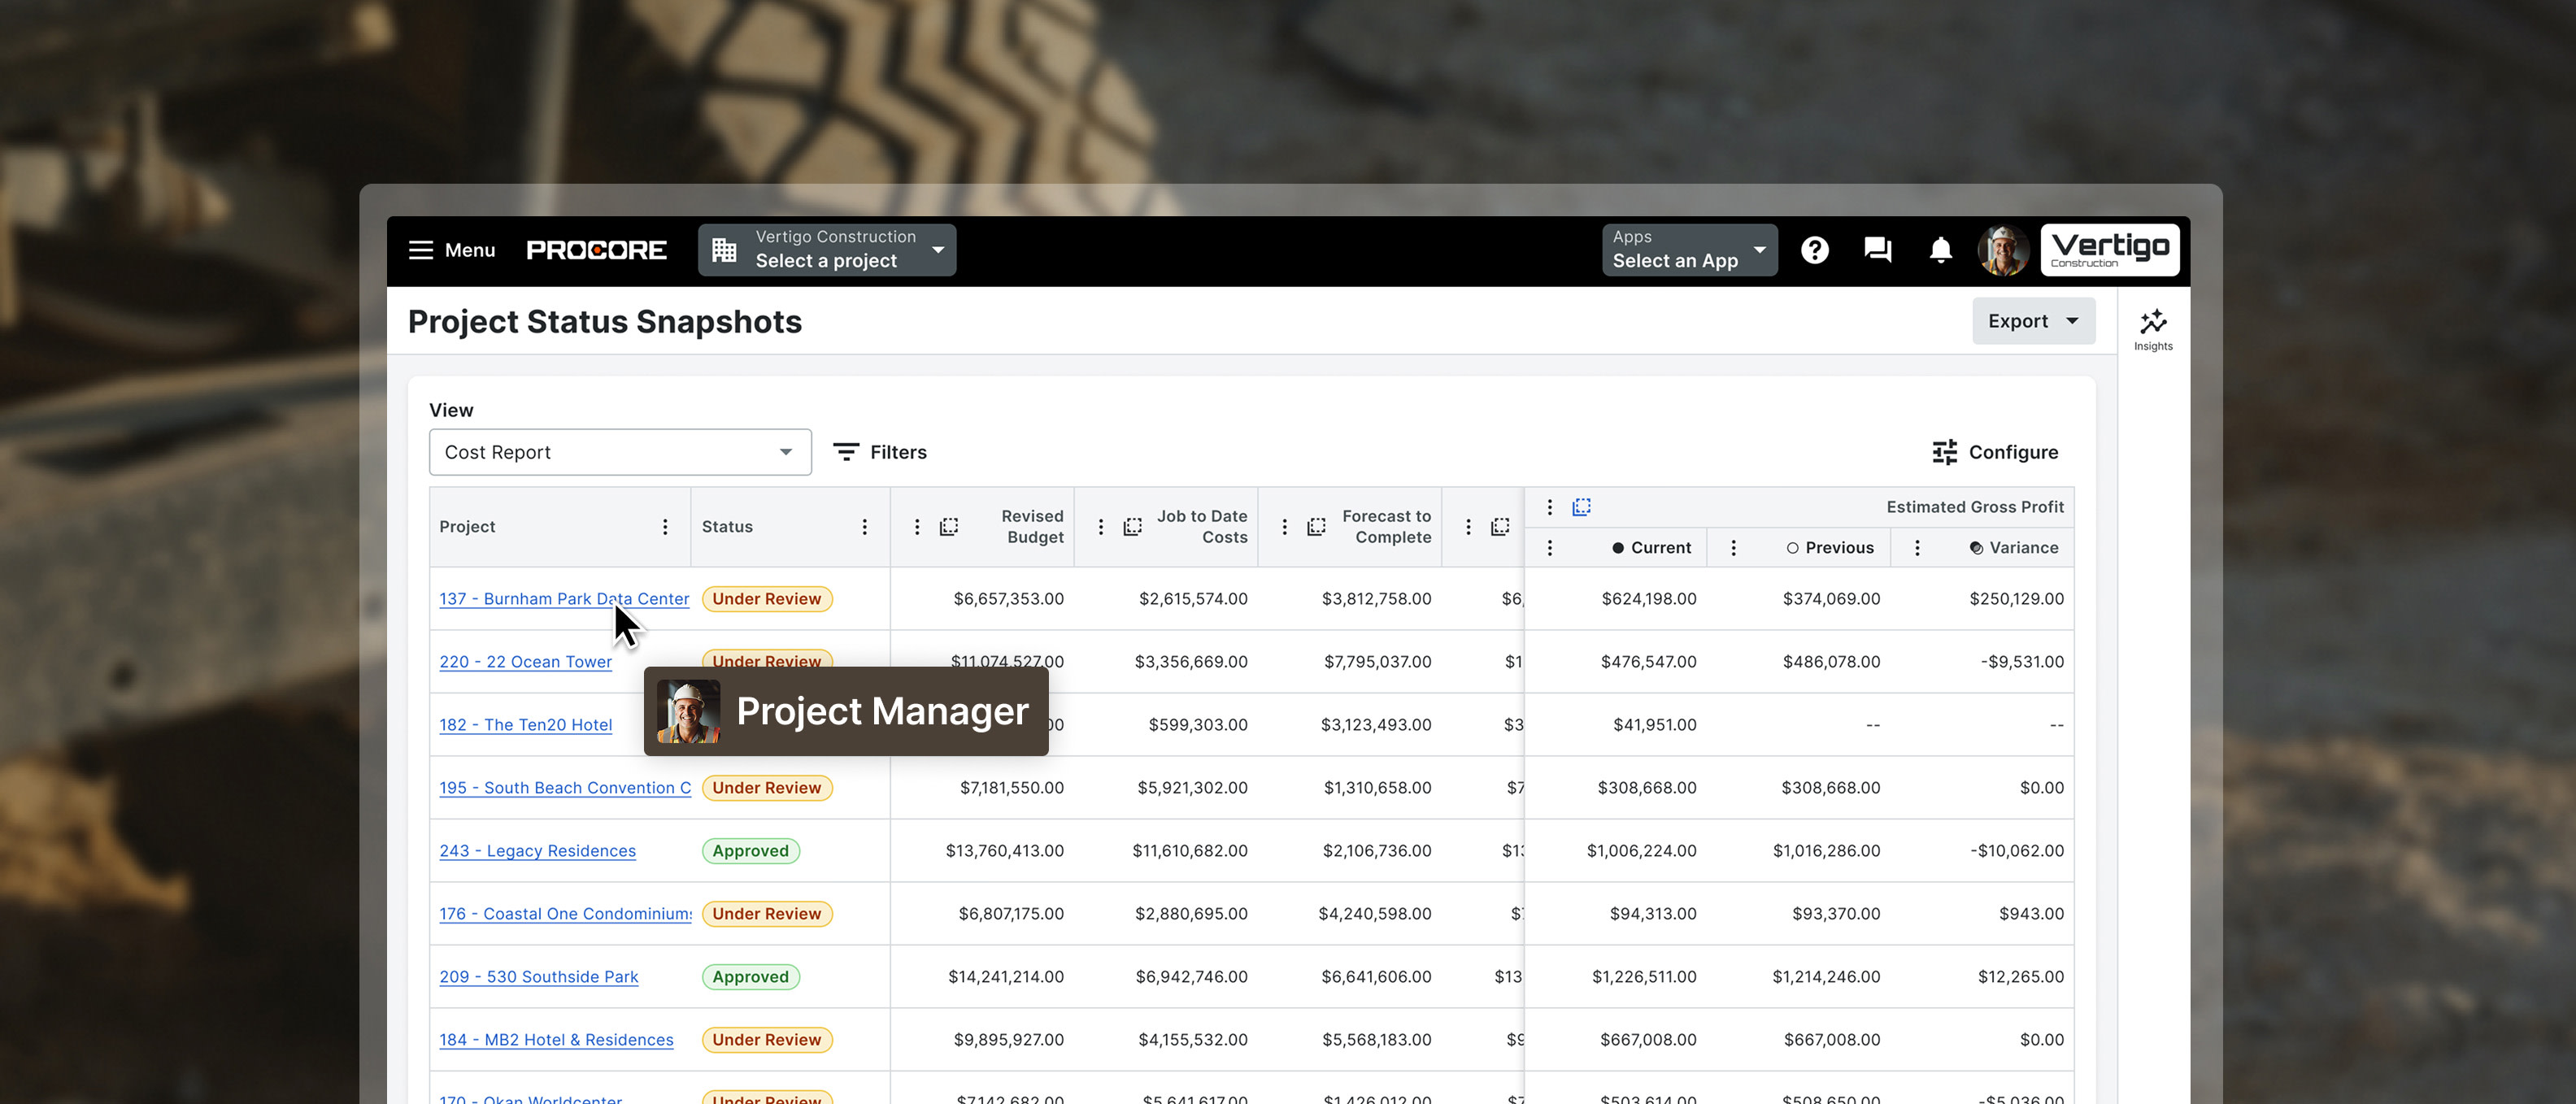Click the help question mark icon
The image size is (2576, 1104).
1814,250
